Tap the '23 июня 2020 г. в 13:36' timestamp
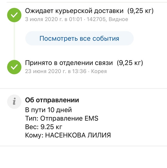Viewport: 167px width, 168px height. (x=56, y=71)
